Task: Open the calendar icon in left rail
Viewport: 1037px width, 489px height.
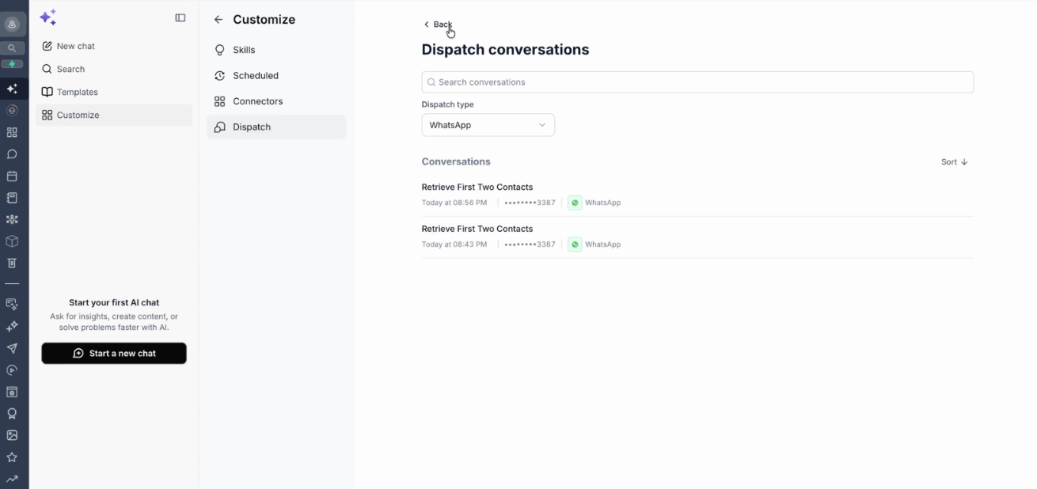Action: [x=12, y=176]
